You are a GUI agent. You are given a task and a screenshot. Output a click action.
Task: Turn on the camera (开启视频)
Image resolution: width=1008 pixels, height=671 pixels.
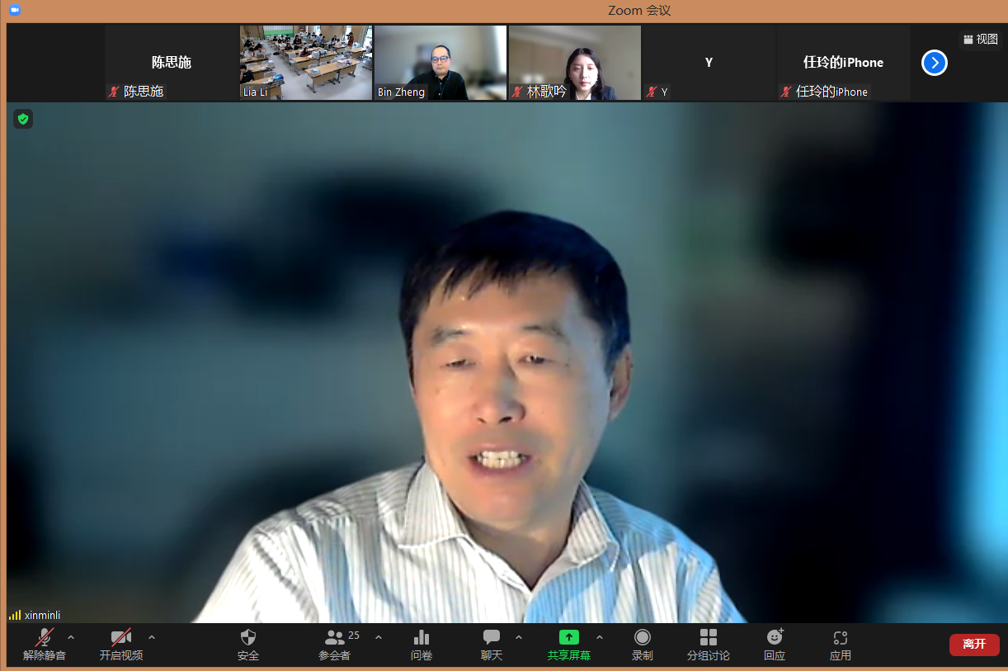pos(121,638)
